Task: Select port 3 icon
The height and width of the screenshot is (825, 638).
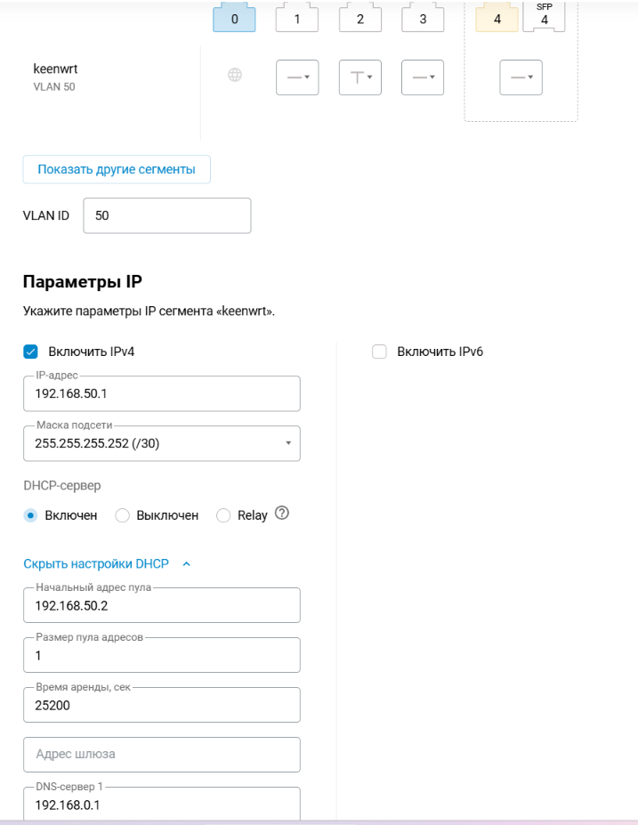Action: coord(423,18)
